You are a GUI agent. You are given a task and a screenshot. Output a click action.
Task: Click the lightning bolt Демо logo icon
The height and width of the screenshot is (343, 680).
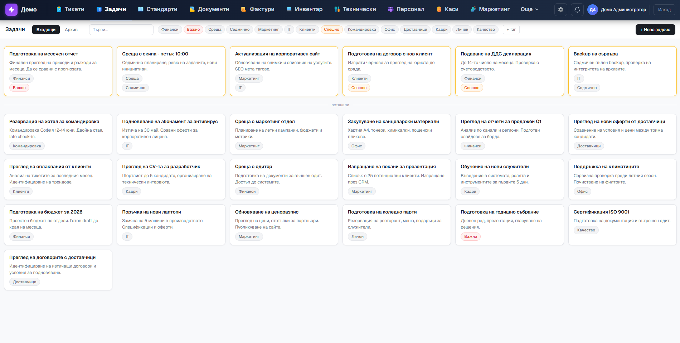(11, 10)
